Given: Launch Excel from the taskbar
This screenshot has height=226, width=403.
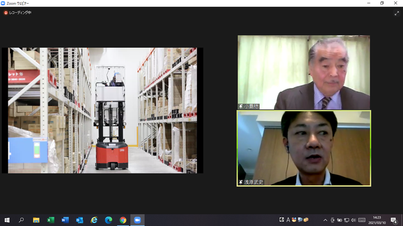Looking at the screenshot, I should 50,220.
